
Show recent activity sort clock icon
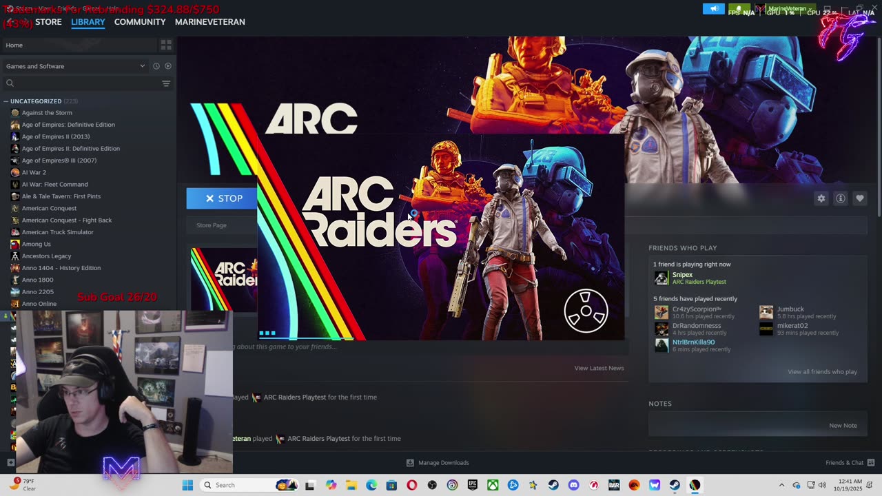coord(156,66)
